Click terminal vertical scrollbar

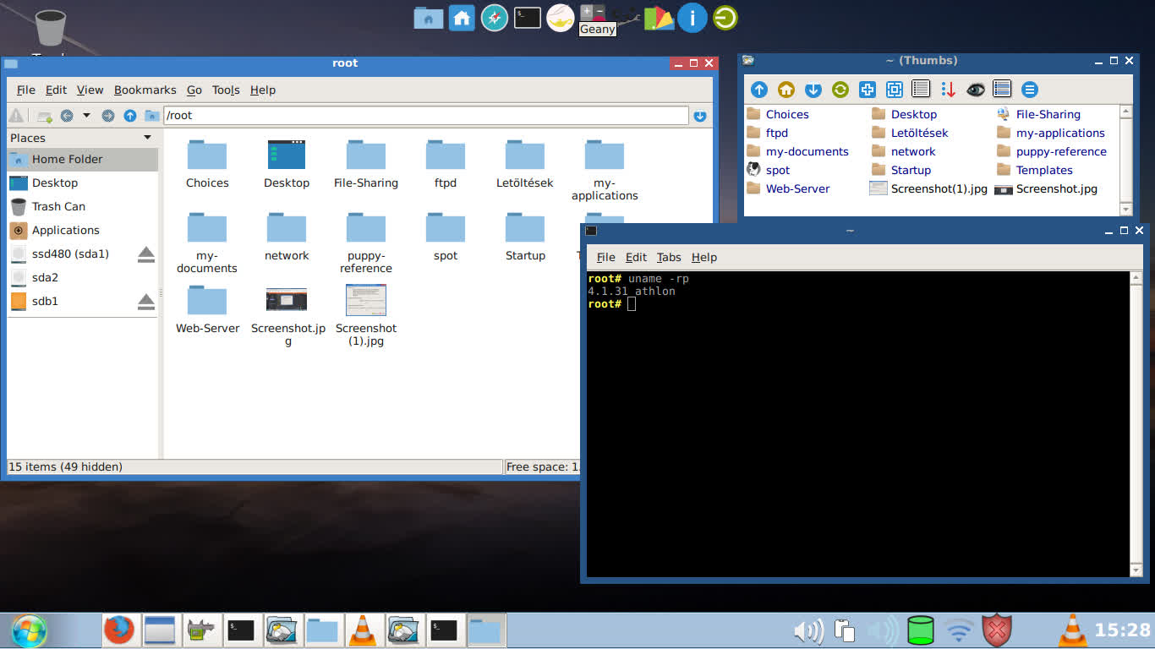[x=1137, y=424]
